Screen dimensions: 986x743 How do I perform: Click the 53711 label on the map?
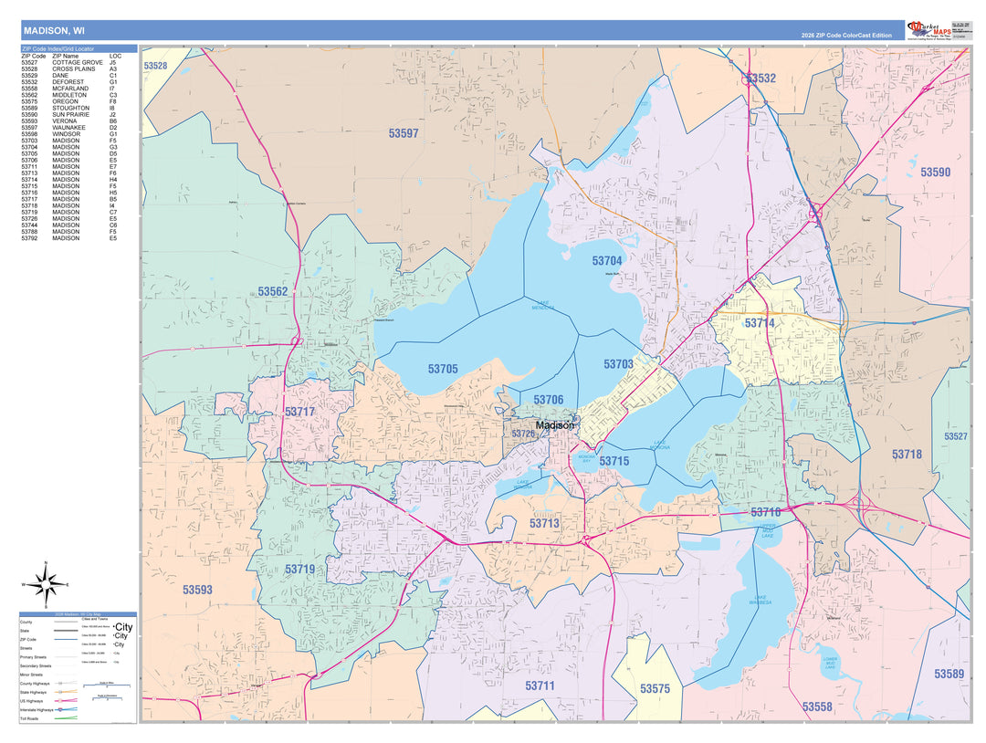tap(540, 685)
